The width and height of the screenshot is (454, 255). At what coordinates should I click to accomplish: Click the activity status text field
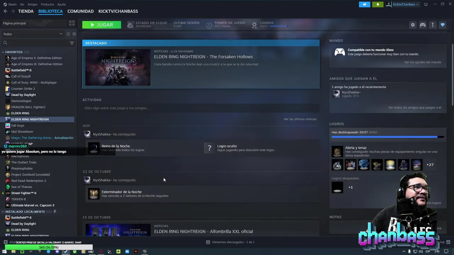point(201,108)
